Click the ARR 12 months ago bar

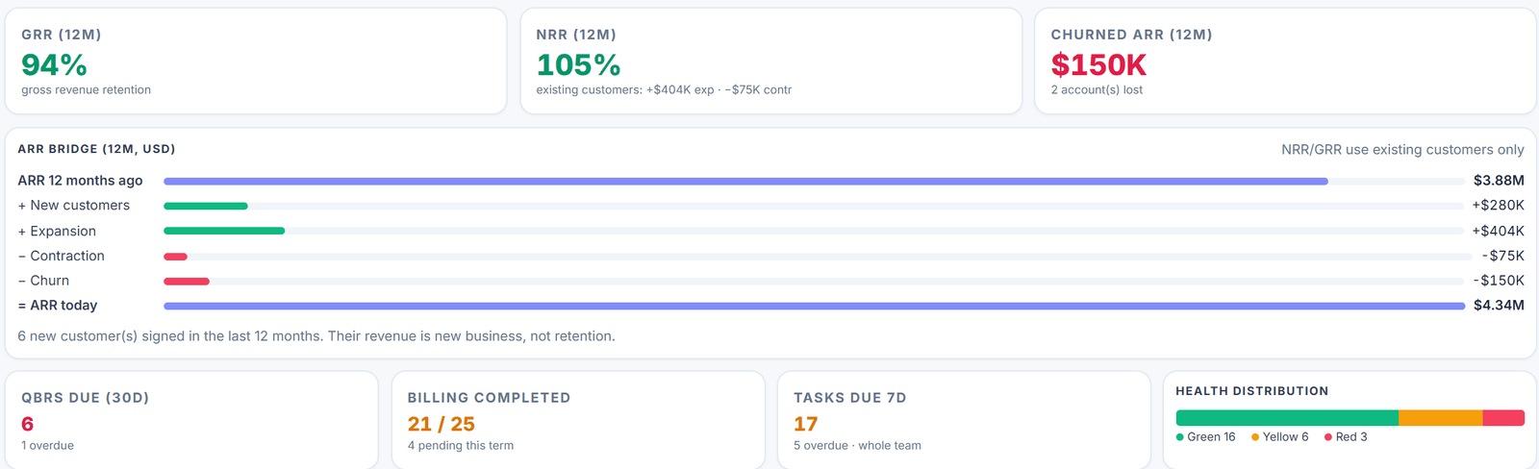(745, 181)
